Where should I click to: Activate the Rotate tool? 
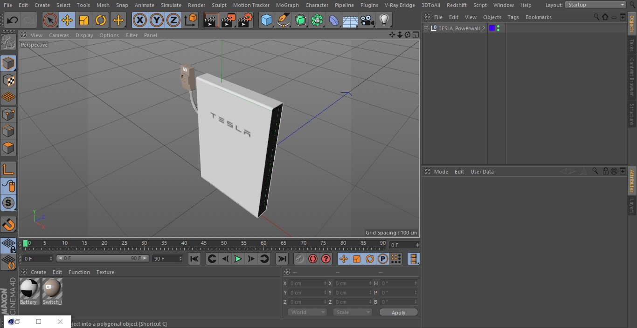point(101,20)
